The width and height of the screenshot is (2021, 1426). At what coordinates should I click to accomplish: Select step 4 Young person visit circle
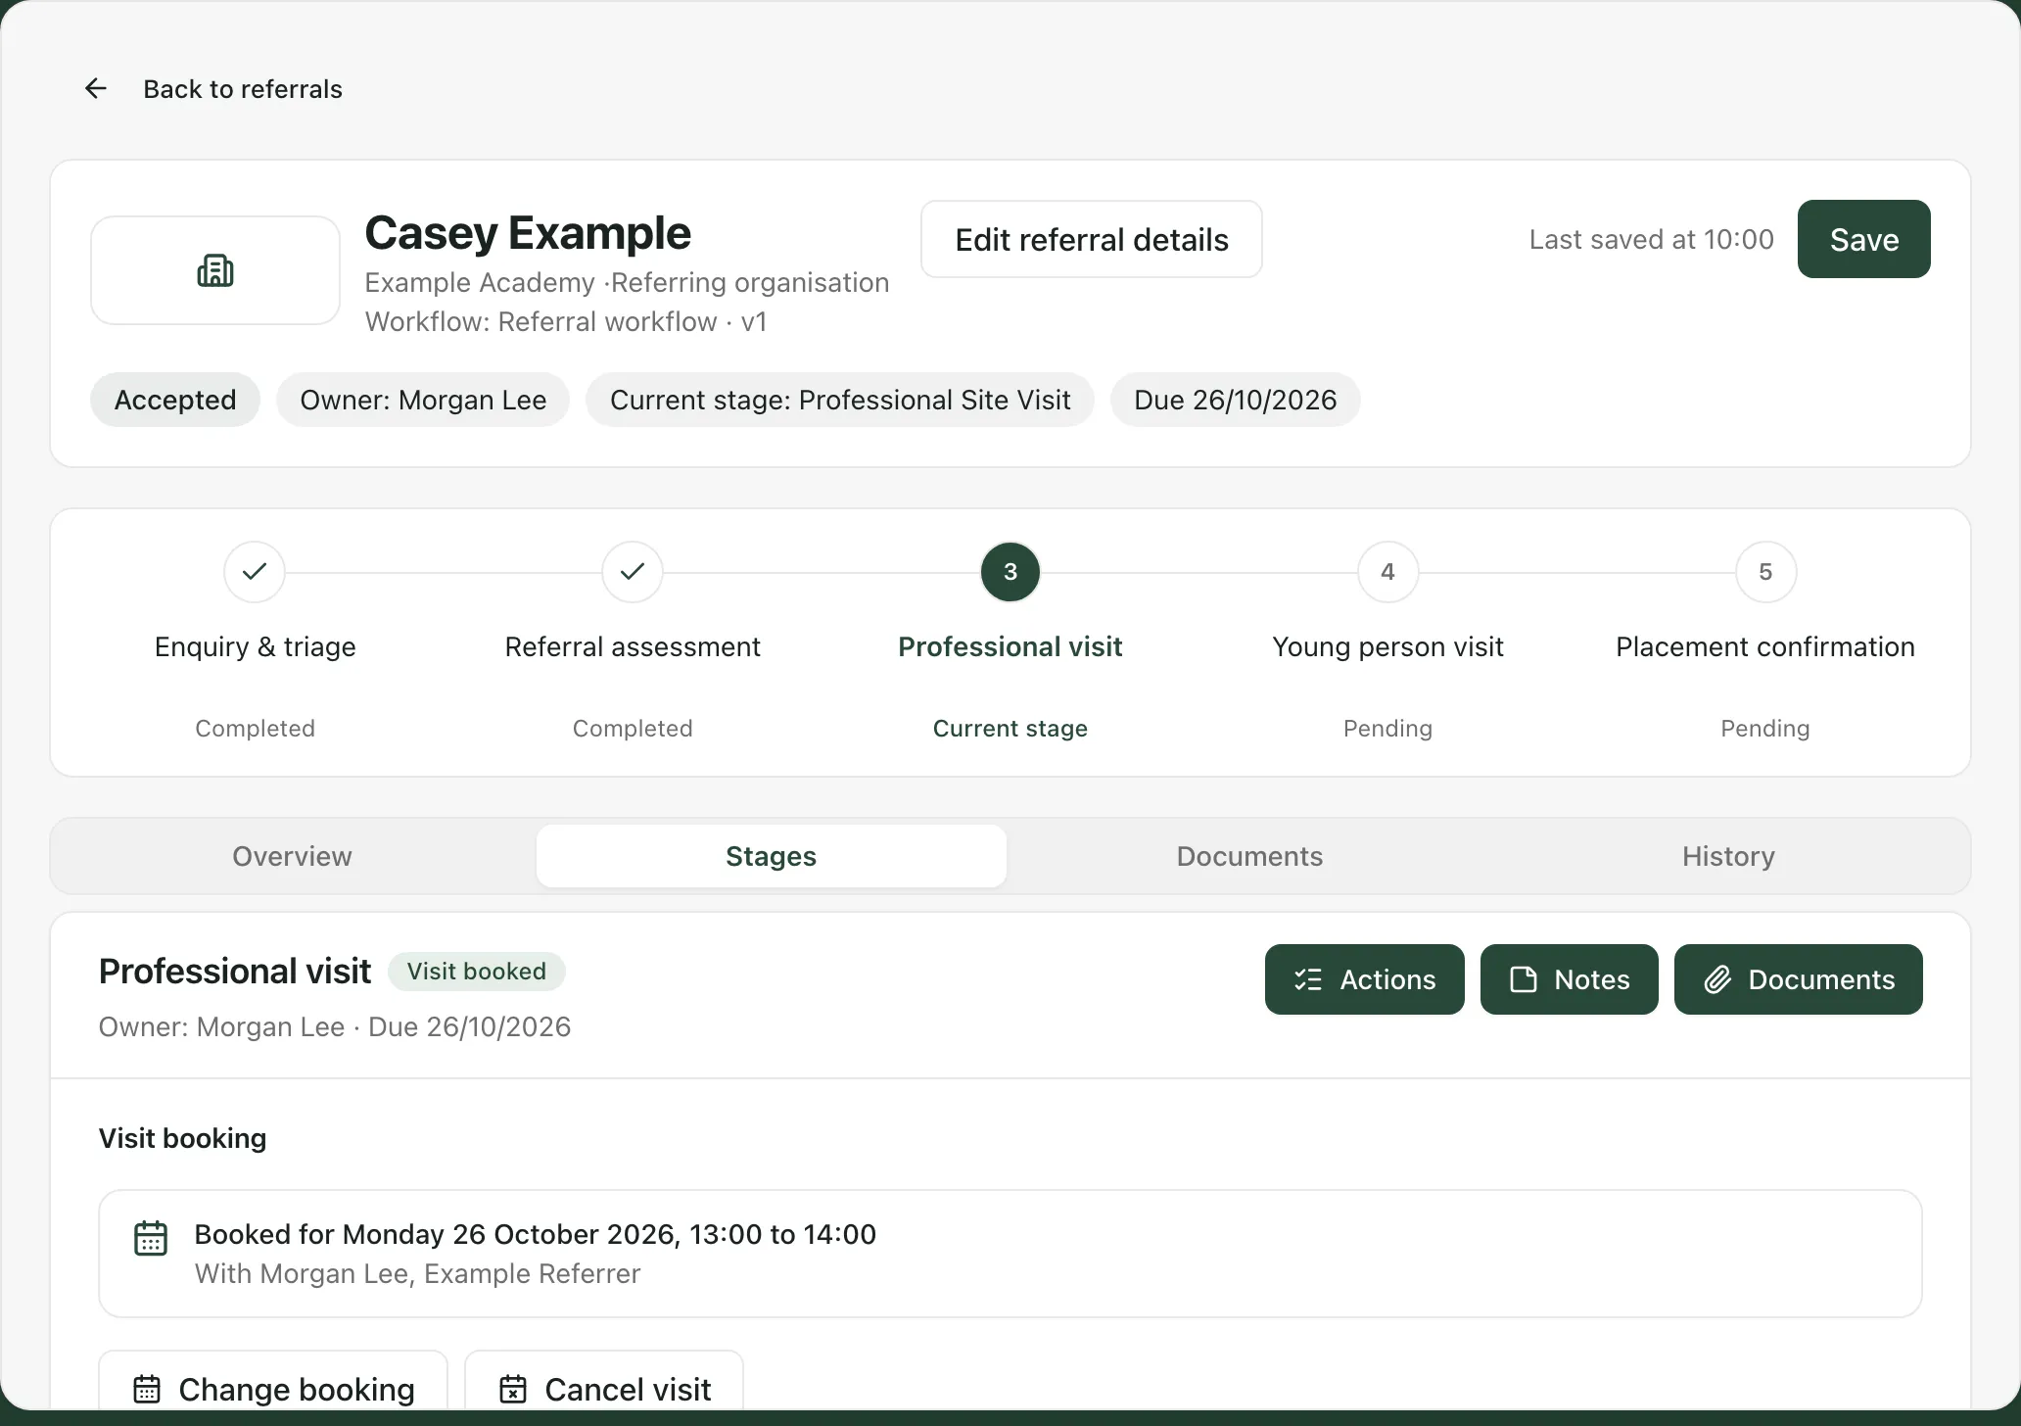[1388, 572]
